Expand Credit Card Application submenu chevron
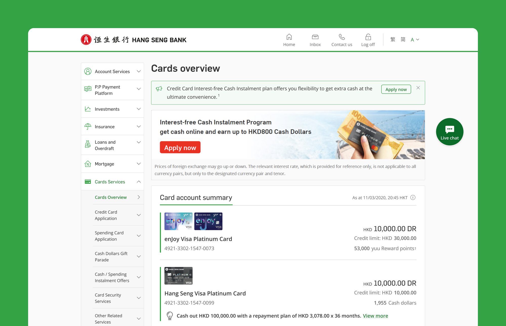This screenshot has height=326, width=506. pyautogui.click(x=139, y=215)
